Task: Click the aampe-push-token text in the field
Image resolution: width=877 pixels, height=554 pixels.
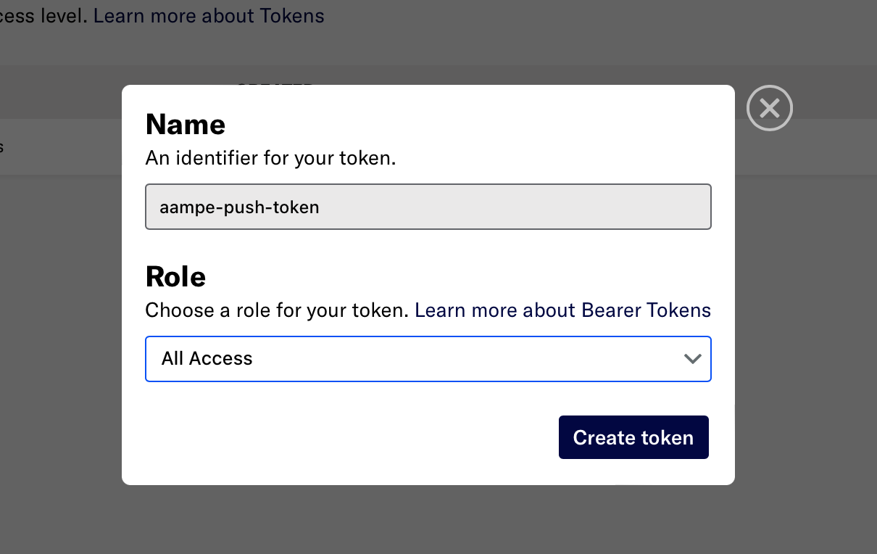Action: (x=239, y=207)
